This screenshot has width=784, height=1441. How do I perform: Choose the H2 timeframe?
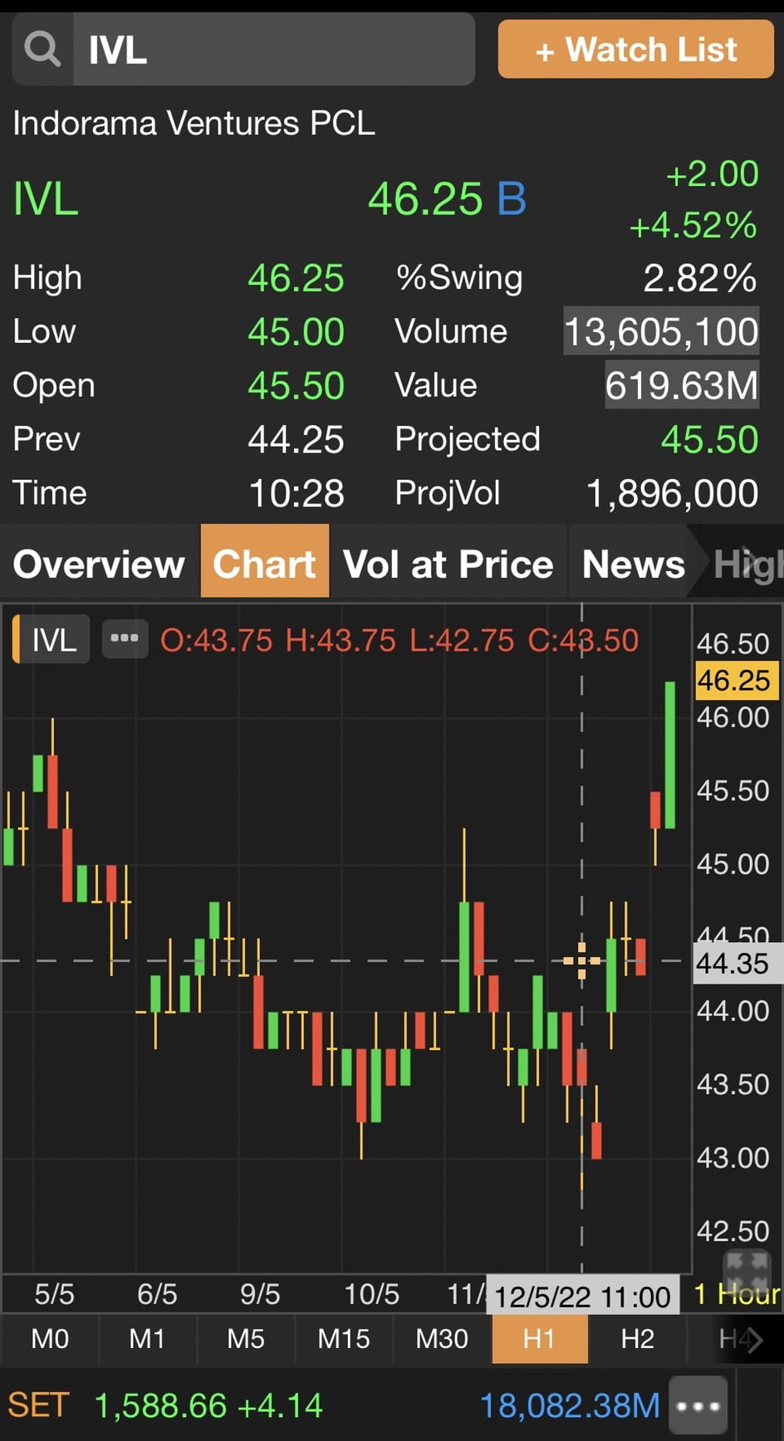point(638,1339)
